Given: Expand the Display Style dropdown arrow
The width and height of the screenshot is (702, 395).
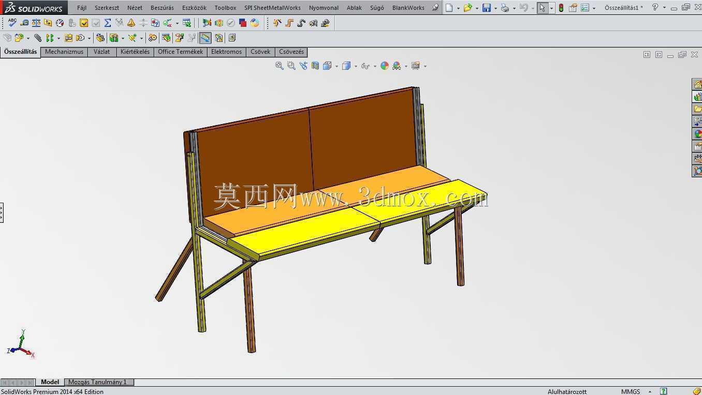Looking at the screenshot, I should (356, 66).
